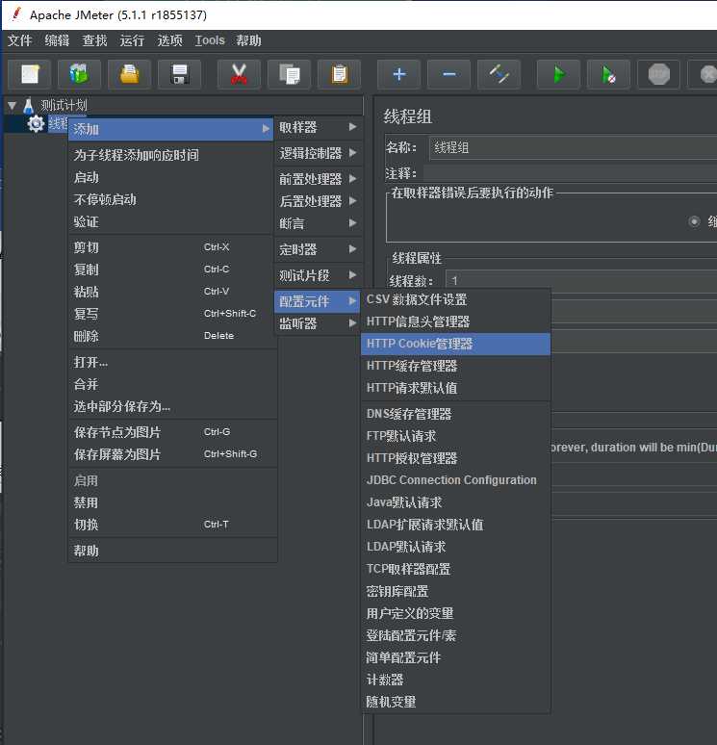Click the Stop test icon
The height and width of the screenshot is (745, 717).
point(659,74)
